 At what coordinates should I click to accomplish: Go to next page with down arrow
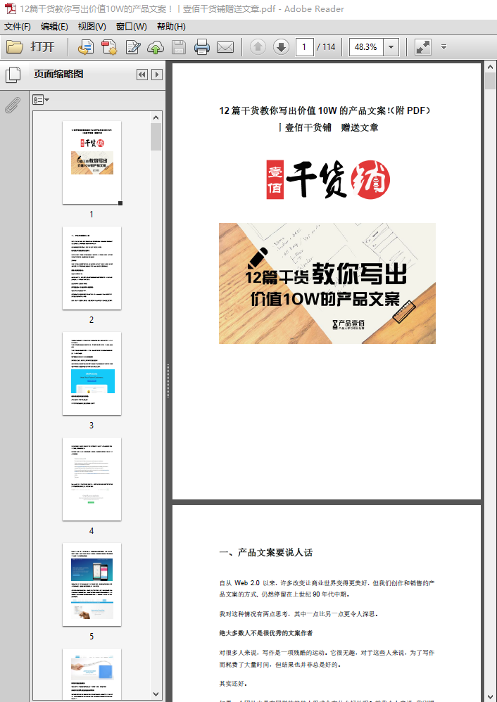click(281, 47)
